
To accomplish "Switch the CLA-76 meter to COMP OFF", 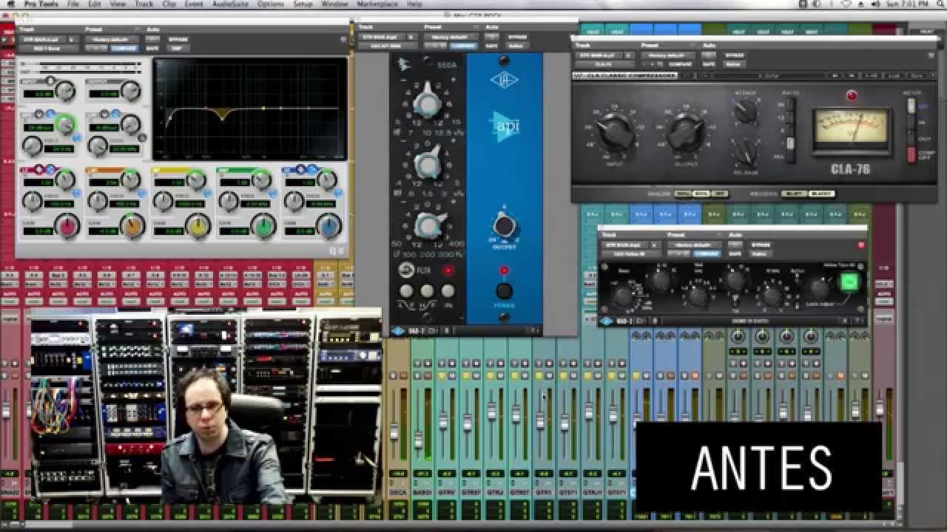I will coord(911,154).
